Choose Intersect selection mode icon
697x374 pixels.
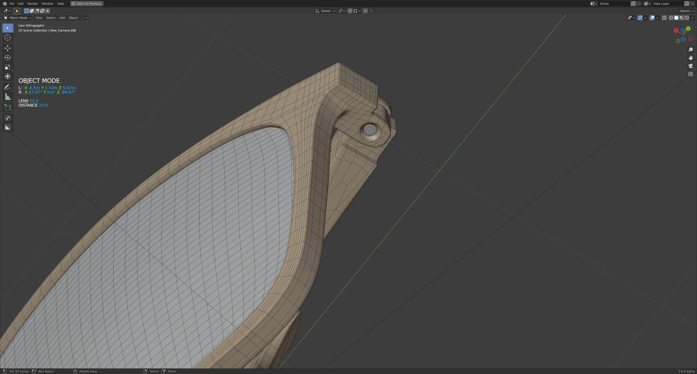(48, 11)
